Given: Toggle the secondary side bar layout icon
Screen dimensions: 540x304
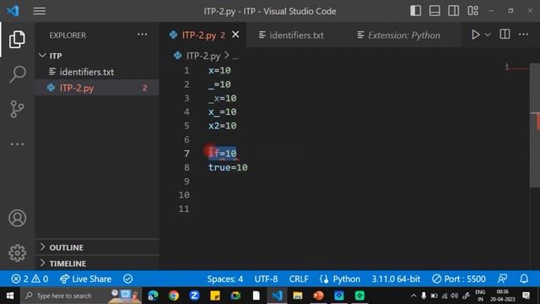Looking at the screenshot, I should tap(454, 11).
